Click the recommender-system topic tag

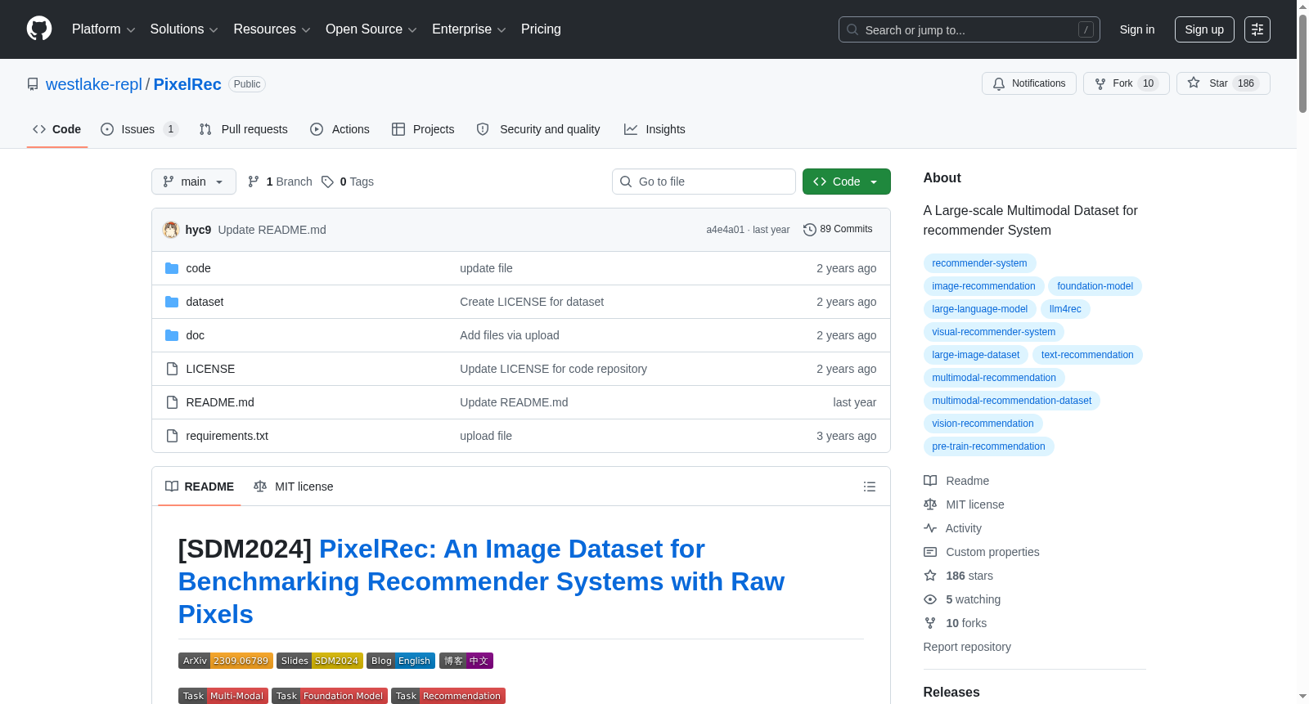[x=979, y=263]
